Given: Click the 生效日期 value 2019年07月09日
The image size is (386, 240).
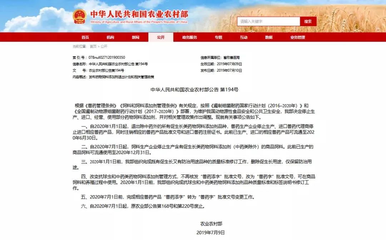Looking at the screenshot, I should 229,64.
